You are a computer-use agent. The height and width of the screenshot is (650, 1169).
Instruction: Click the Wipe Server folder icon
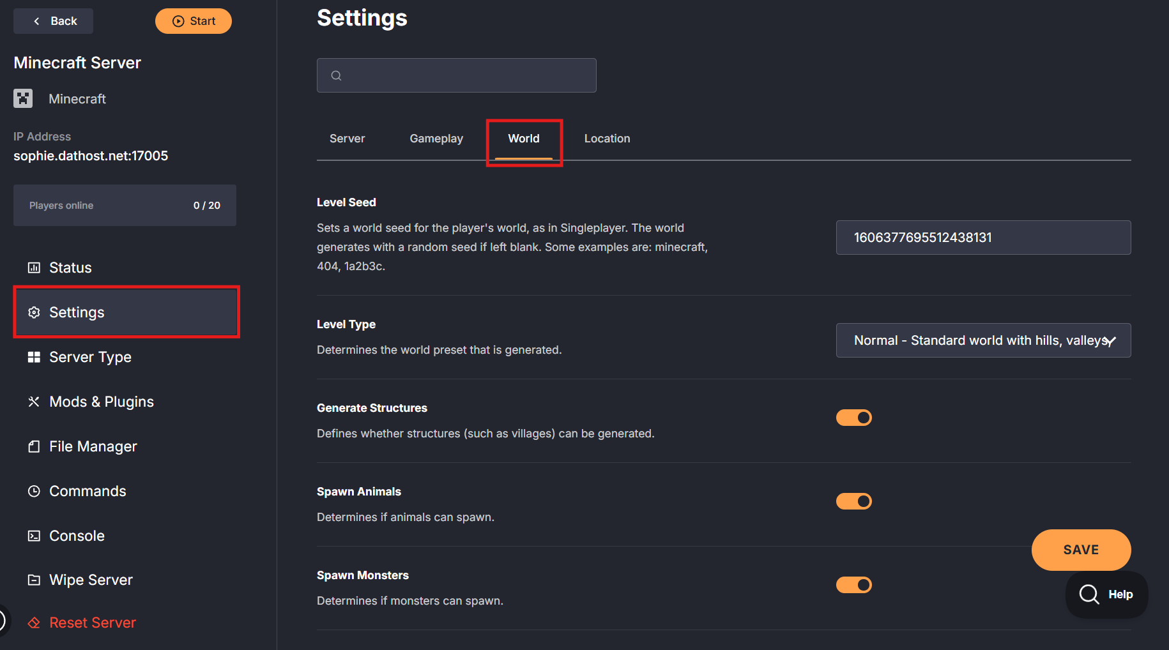[x=34, y=580]
